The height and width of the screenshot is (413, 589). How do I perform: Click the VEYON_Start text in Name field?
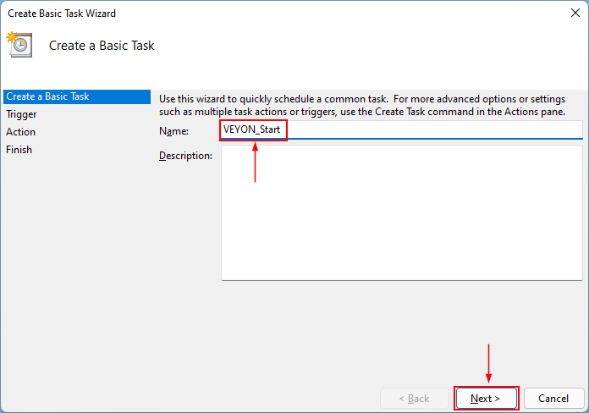(251, 130)
